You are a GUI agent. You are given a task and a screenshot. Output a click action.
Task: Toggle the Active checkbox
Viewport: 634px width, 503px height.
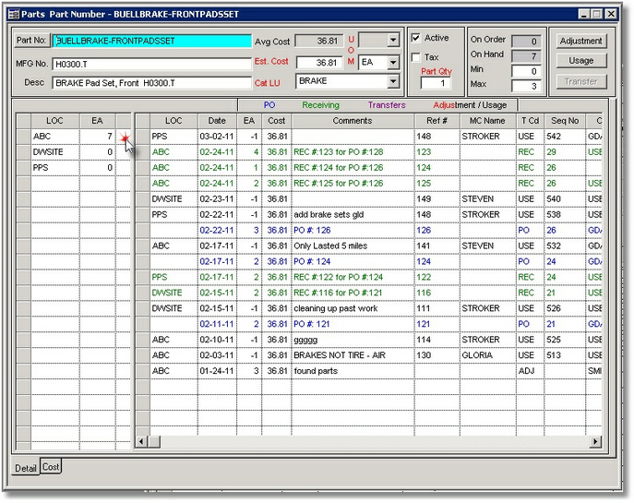point(416,38)
